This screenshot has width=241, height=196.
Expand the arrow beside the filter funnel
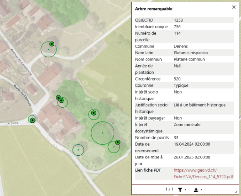pyautogui.click(x=185, y=190)
